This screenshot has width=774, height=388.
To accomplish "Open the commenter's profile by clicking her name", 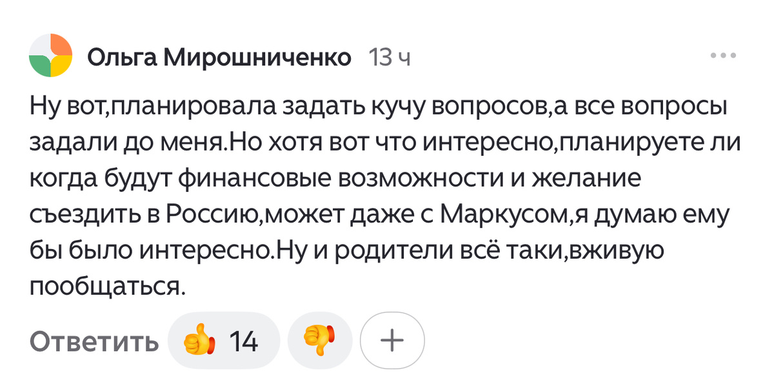I will pyautogui.click(x=221, y=57).
